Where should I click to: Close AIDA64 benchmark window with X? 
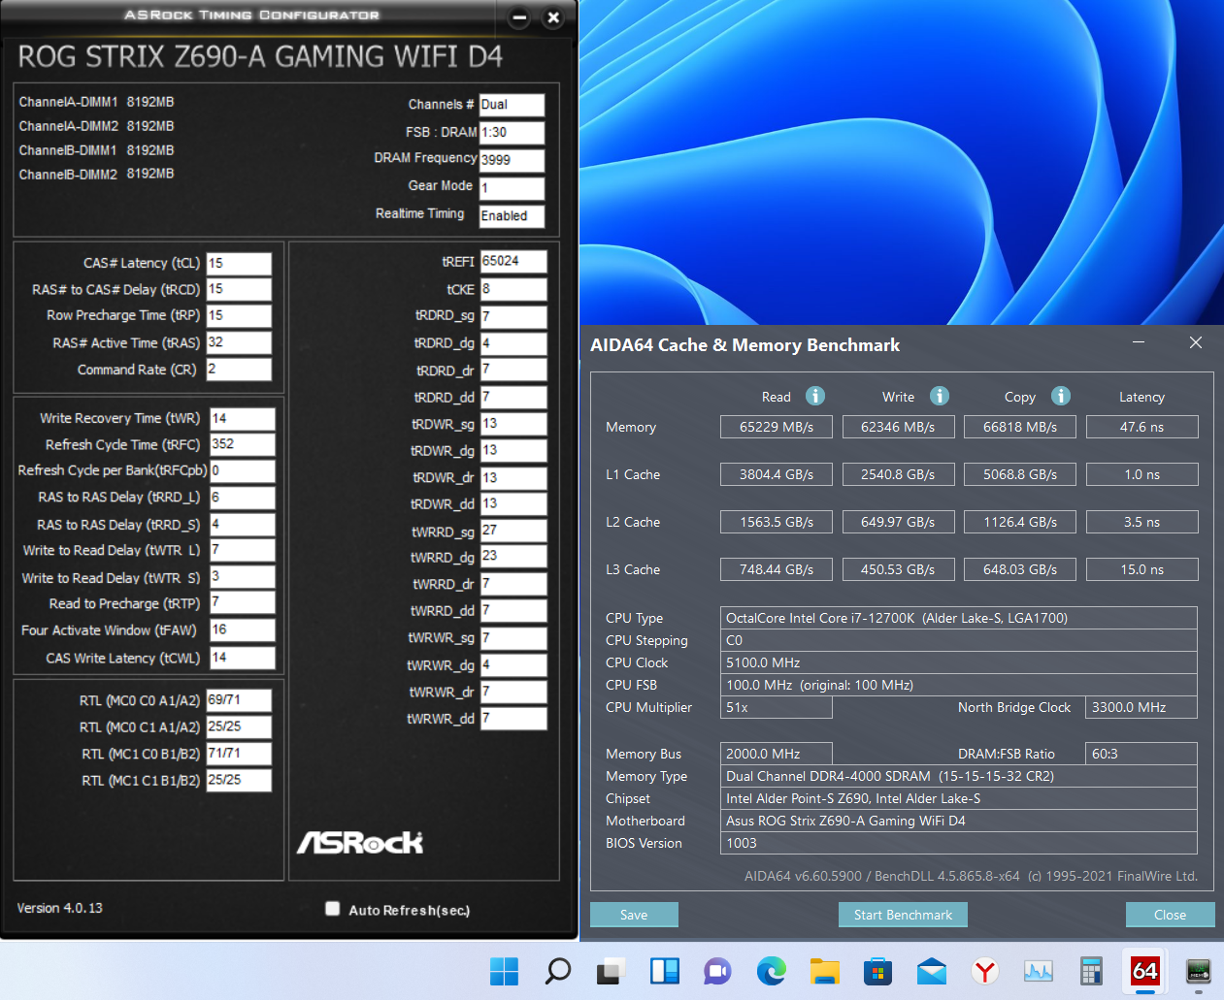1196,342
